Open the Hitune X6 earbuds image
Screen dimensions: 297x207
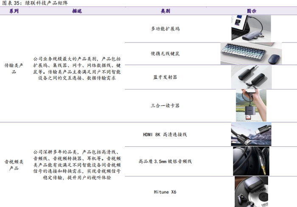pyautogui.click(x=251, y=192)
